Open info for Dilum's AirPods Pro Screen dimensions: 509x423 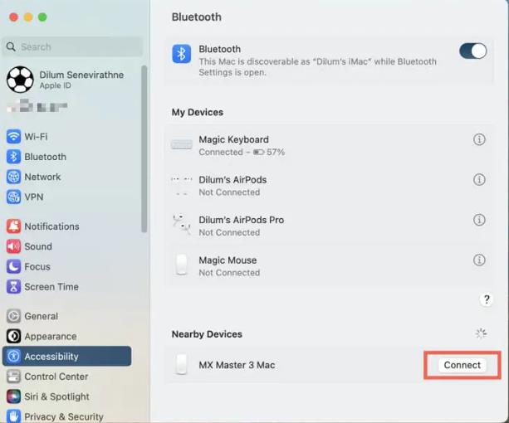pos(479,220)
